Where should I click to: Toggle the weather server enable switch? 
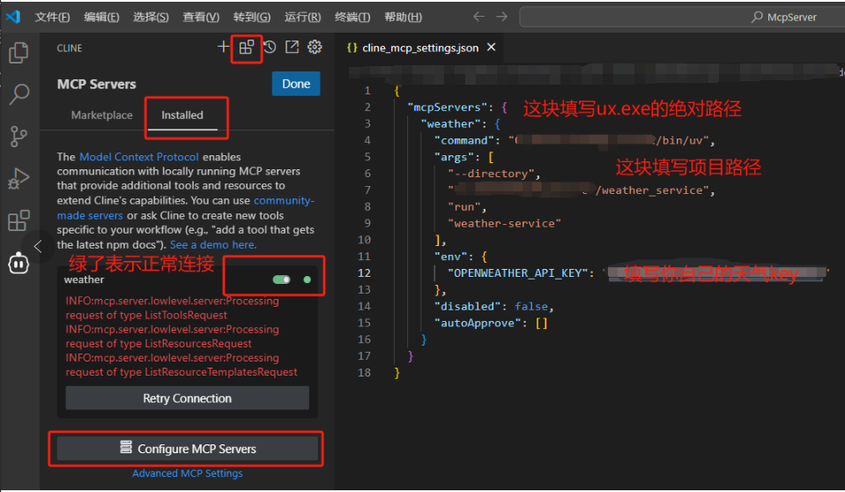281,280
